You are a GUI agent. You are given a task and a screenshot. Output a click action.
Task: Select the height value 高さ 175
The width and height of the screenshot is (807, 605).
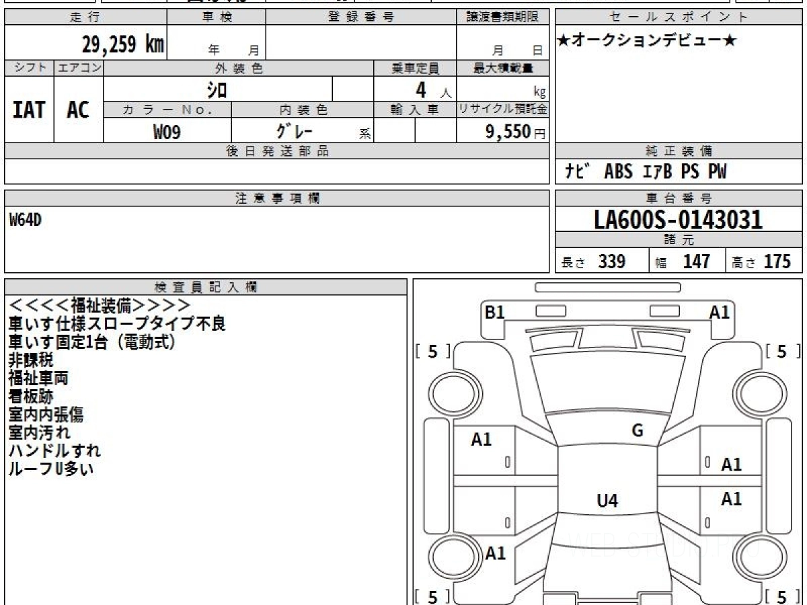click(761, 261)
